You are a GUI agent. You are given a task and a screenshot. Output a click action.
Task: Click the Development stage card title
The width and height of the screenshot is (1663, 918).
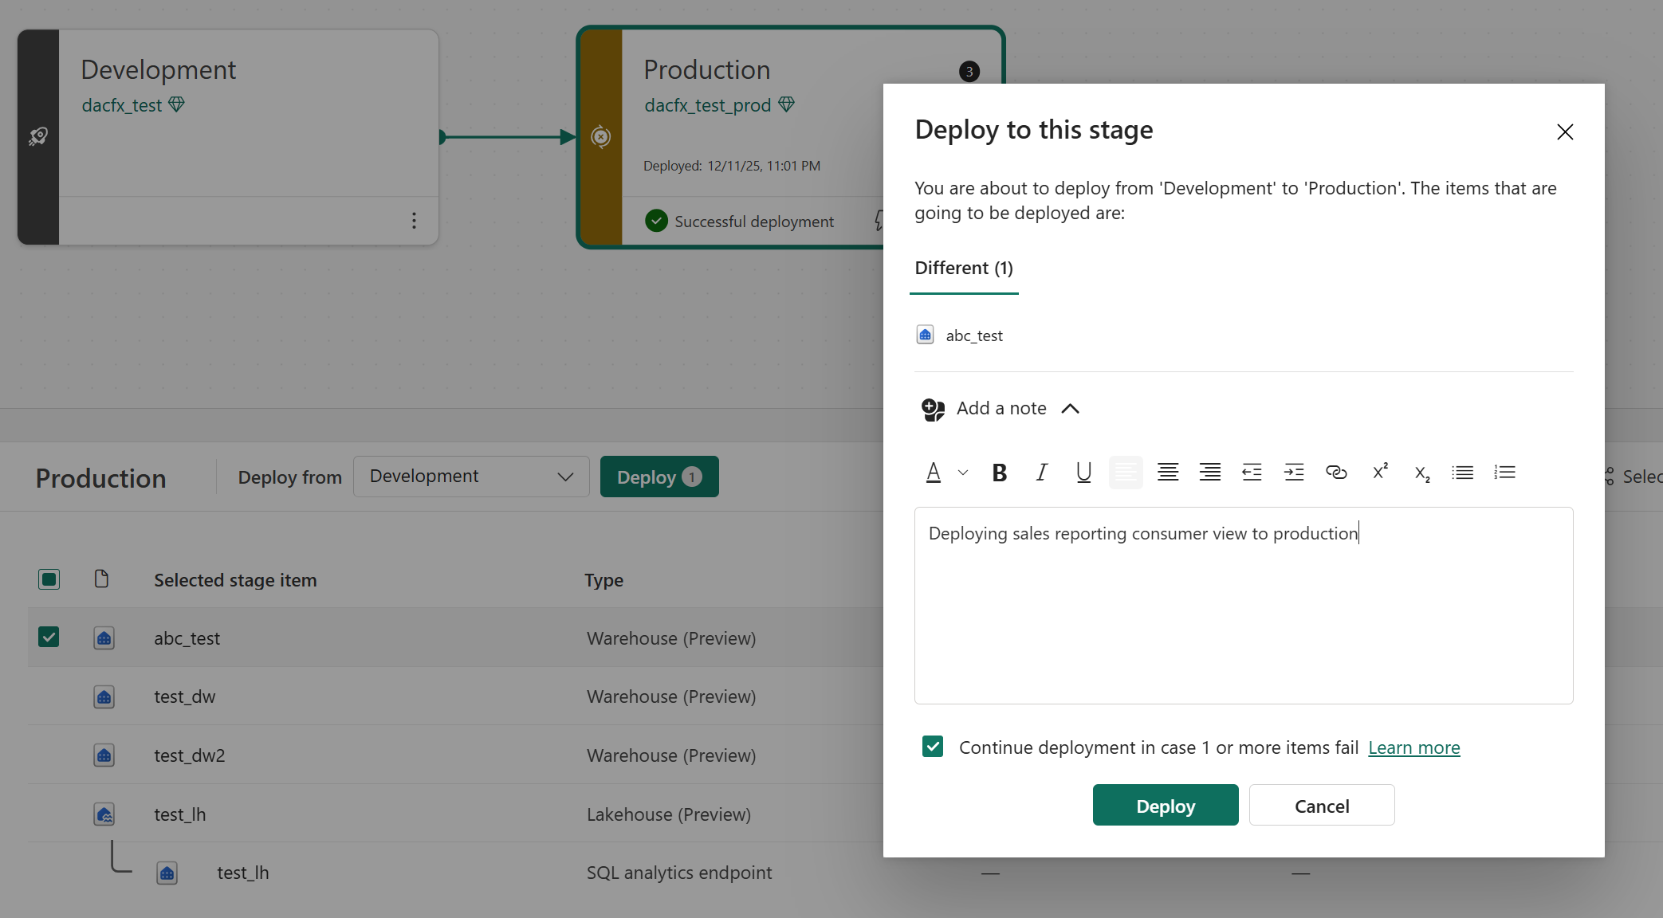coord(159,70)
